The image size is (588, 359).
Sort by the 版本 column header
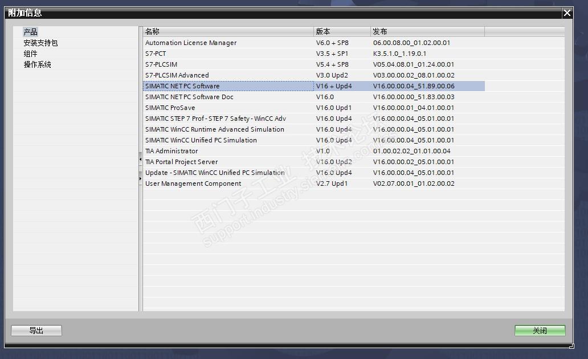pos(342,31)
